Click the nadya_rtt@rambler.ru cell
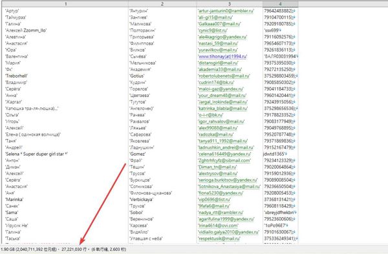This screenshot has width=388, height=254. pos(221,213)
